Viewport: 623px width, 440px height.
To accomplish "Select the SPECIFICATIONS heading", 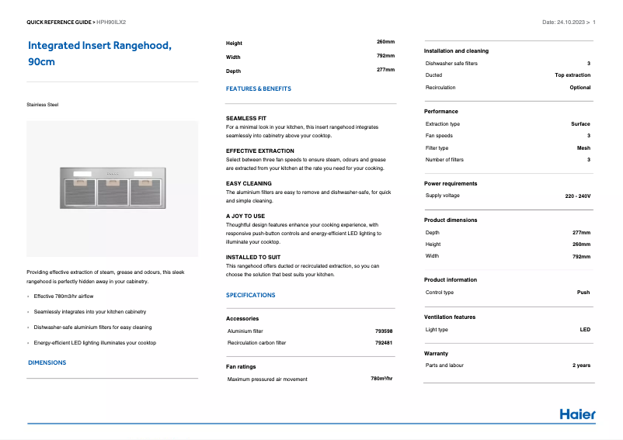I will [250, 295].
